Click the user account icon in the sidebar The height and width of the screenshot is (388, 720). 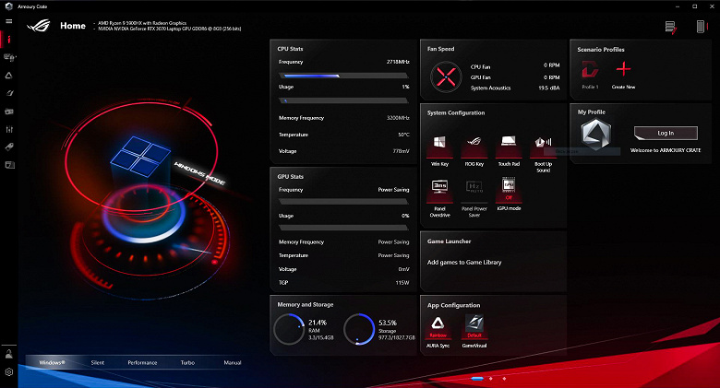point(9,354)
